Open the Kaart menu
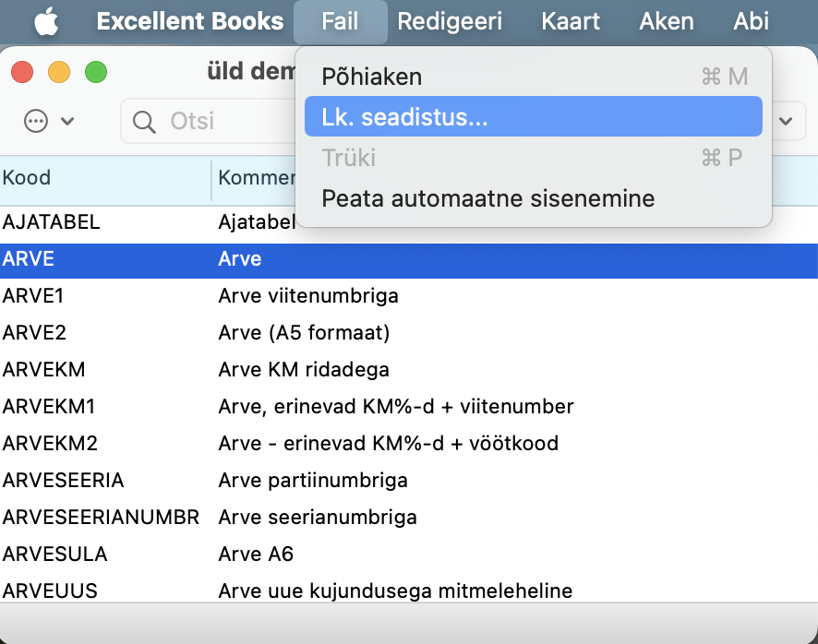Image resolution: width=818 pixels, height=644 pixels. (570, 21)
